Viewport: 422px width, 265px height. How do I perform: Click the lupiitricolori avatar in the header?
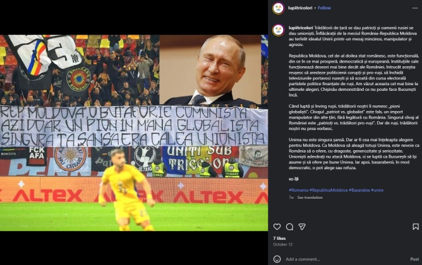(279, 8)
